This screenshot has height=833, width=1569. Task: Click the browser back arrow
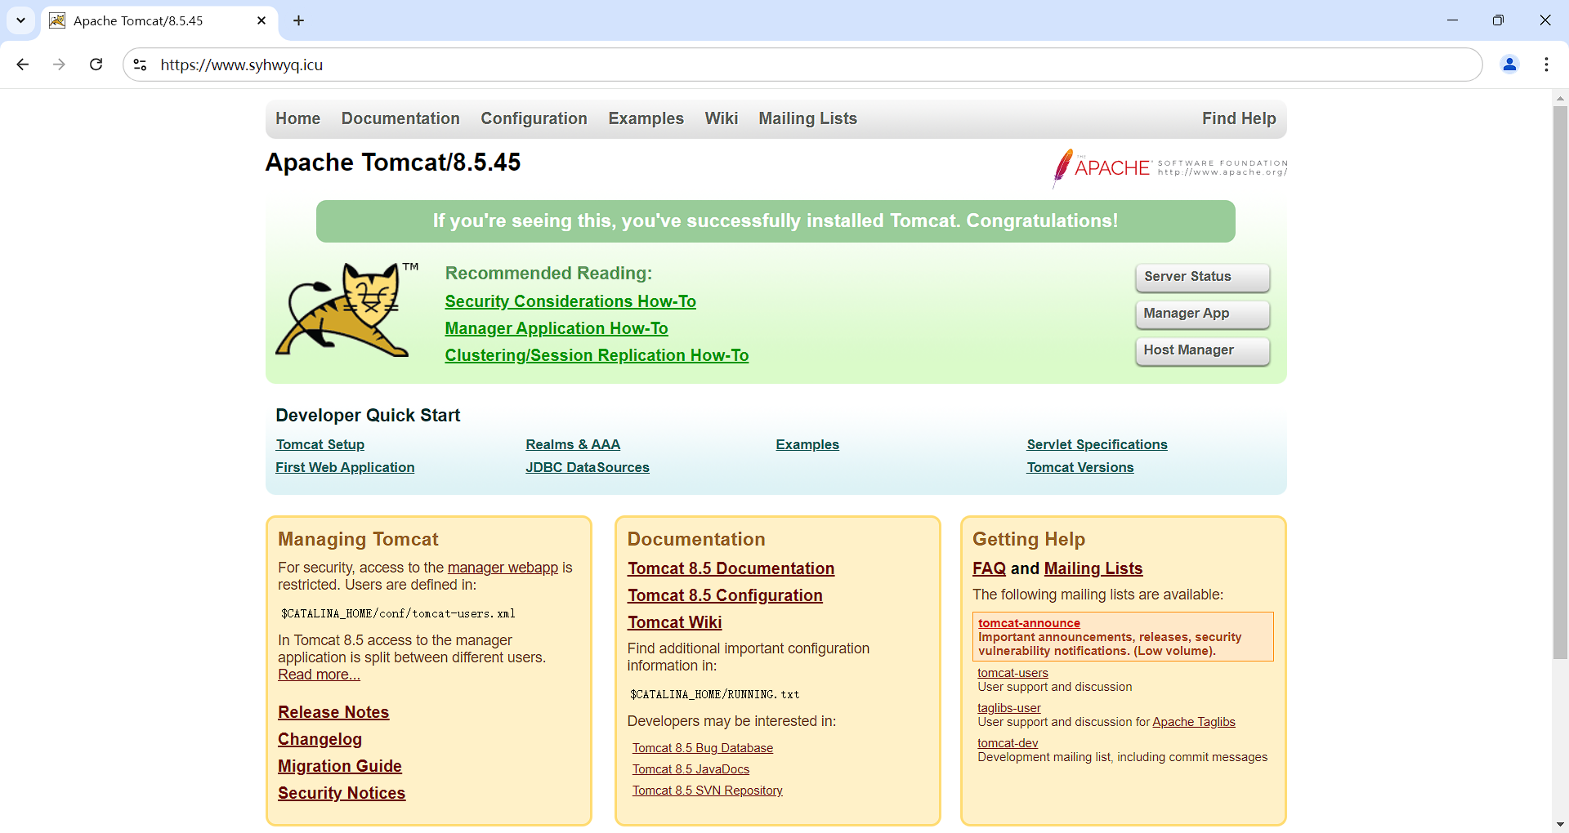coord(23,65)
